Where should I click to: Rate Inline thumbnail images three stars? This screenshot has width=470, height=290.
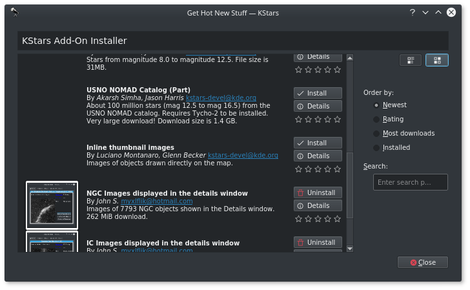[318, 169]
